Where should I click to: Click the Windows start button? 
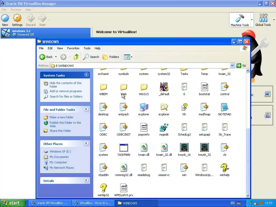pyautogui.click(x=13, y=203)
